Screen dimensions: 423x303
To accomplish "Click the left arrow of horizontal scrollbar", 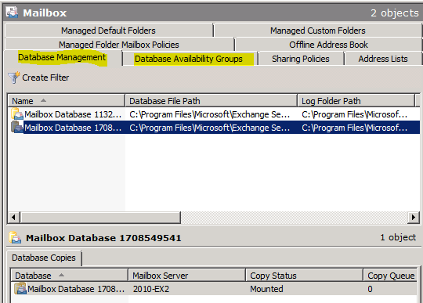I will pyautogui.click(x=14, y=218).
